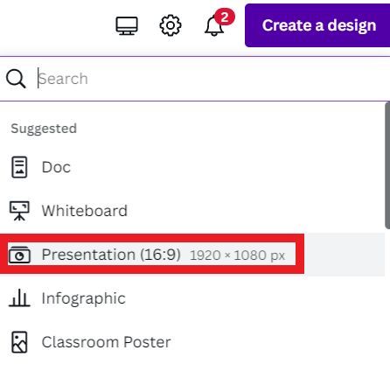Click the desktop app monitor icon
This screenshot has height=371, width=390.
click(127, 25)
